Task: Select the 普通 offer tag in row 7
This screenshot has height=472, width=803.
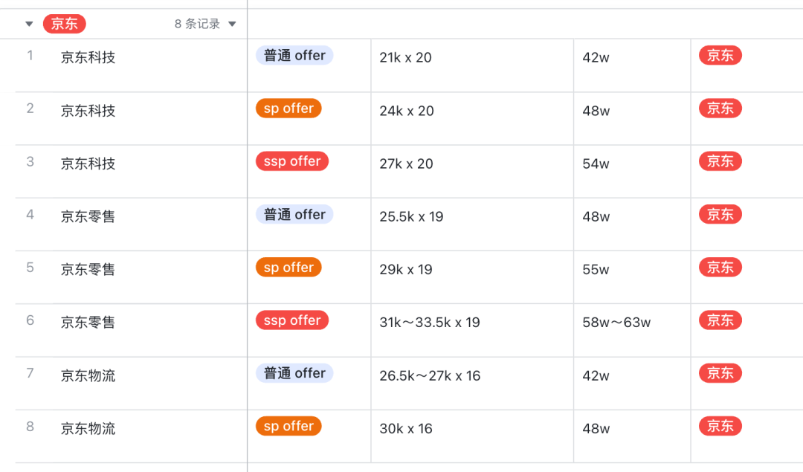Action: (x=294, y=373)
